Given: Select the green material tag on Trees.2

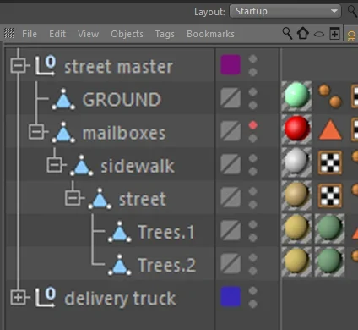Looking at the screenshot, I should (330, 261).
